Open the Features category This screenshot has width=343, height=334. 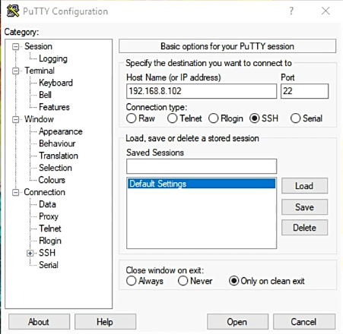point(54,107)
